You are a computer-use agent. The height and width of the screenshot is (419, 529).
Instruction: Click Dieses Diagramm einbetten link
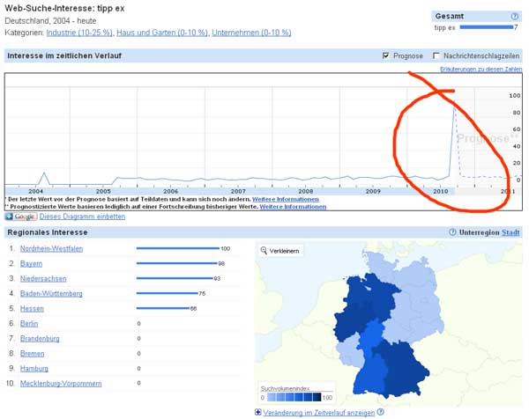coord(82,217)
